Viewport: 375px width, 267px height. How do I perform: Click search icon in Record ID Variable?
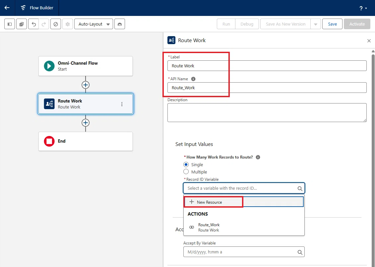(x=300, y=188)
